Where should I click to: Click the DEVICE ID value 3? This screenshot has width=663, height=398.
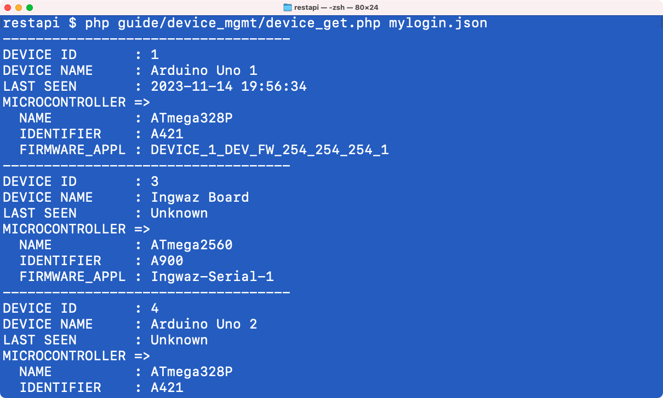(x=155, y=182)
